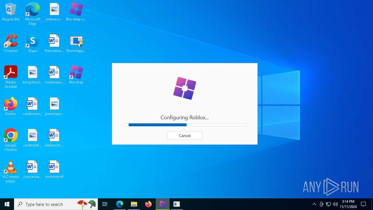The width and height of the screenshot is (373, 210).
Task: Select the cardincom... Word document
Action: click(32, 106)
